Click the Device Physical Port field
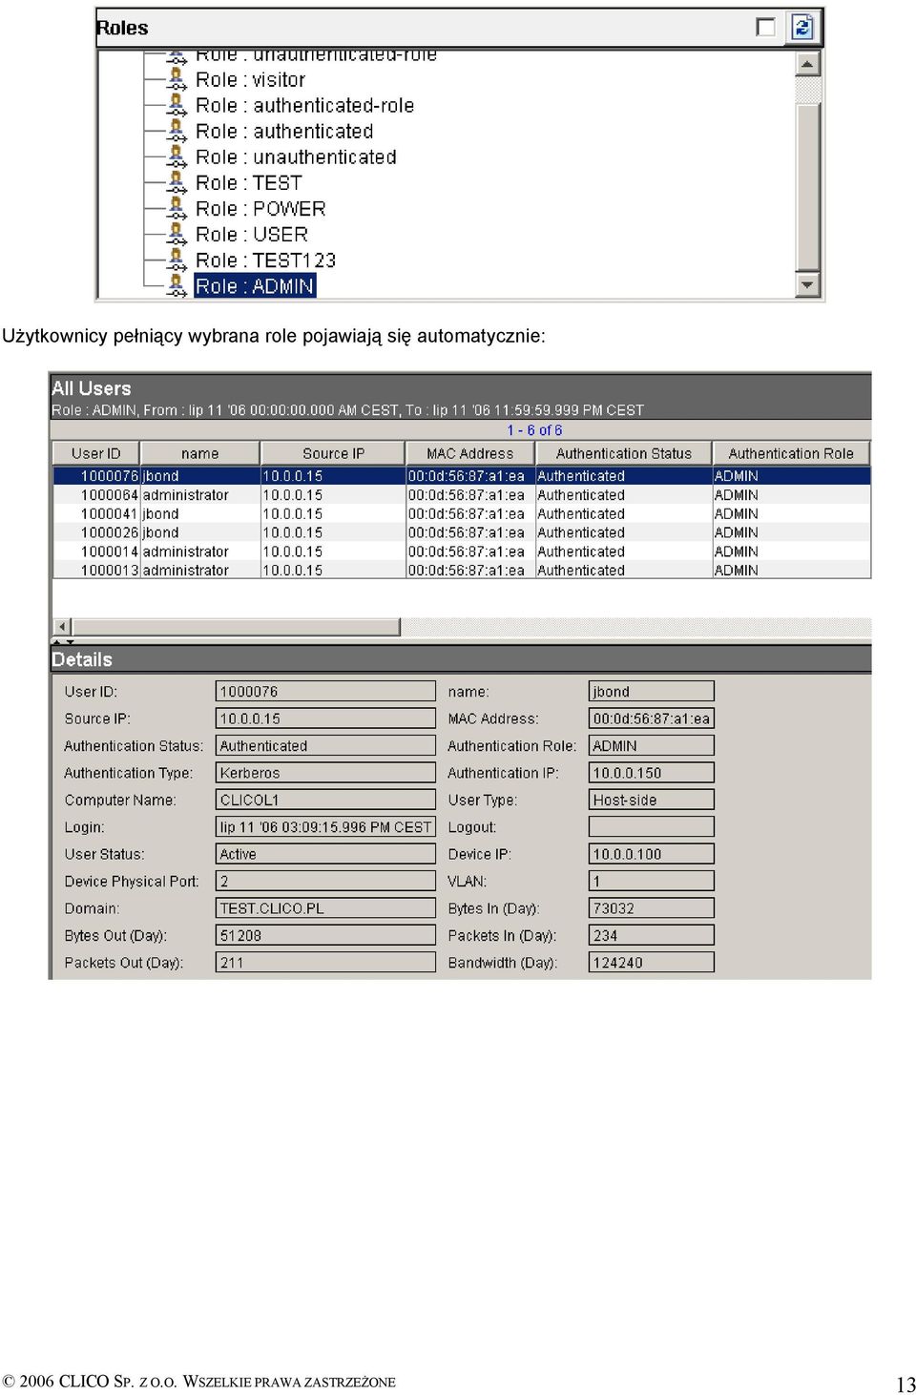The image size is (916, 1395). [325, 881]
